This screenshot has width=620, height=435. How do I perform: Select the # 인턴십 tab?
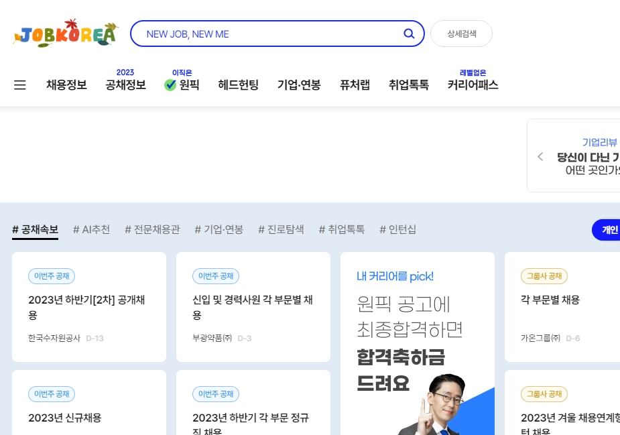tap(397, 229)
